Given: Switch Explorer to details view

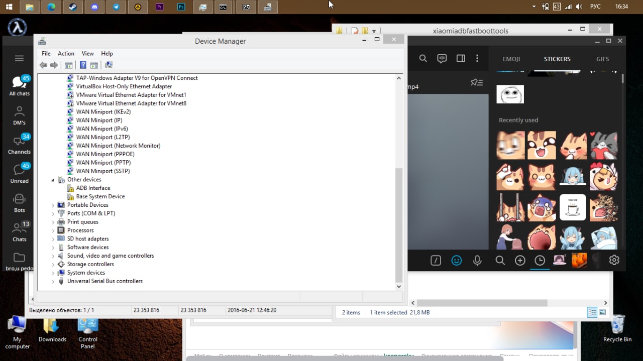Looking at the screenshot, I should (x=592, y=312).
